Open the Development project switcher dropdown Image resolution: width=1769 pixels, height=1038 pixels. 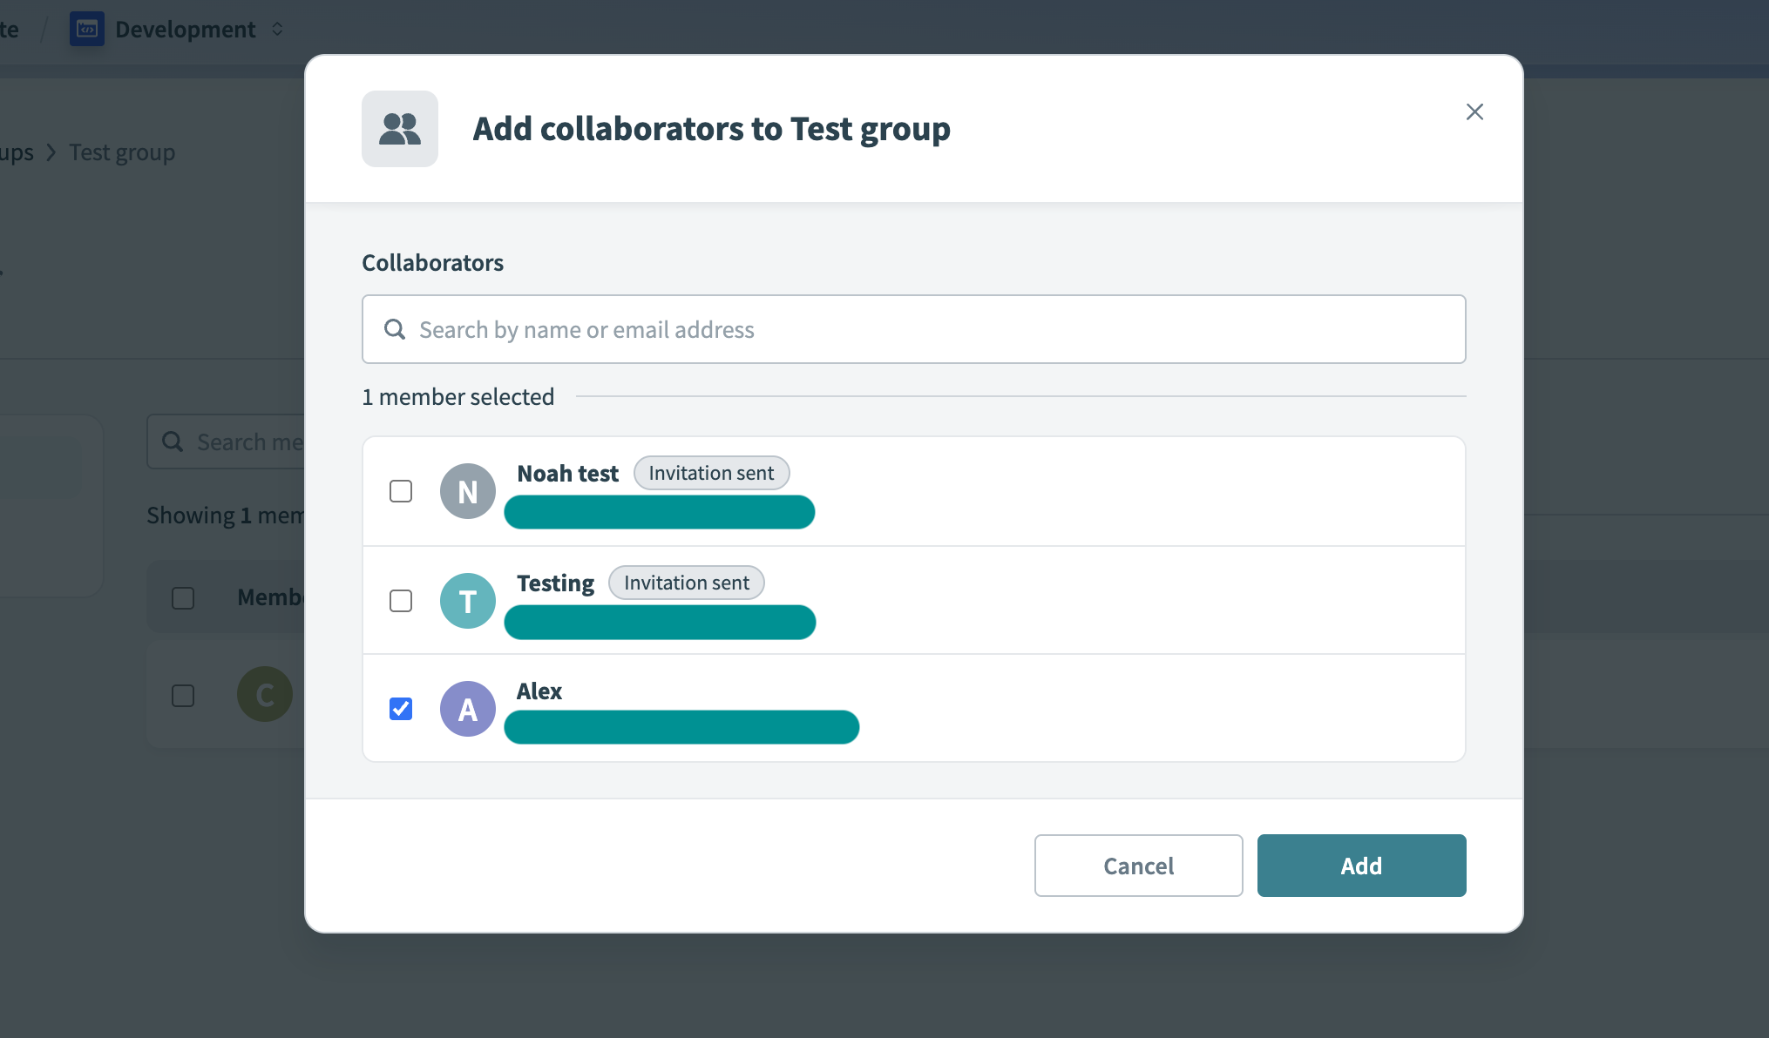tap(277, 29)
